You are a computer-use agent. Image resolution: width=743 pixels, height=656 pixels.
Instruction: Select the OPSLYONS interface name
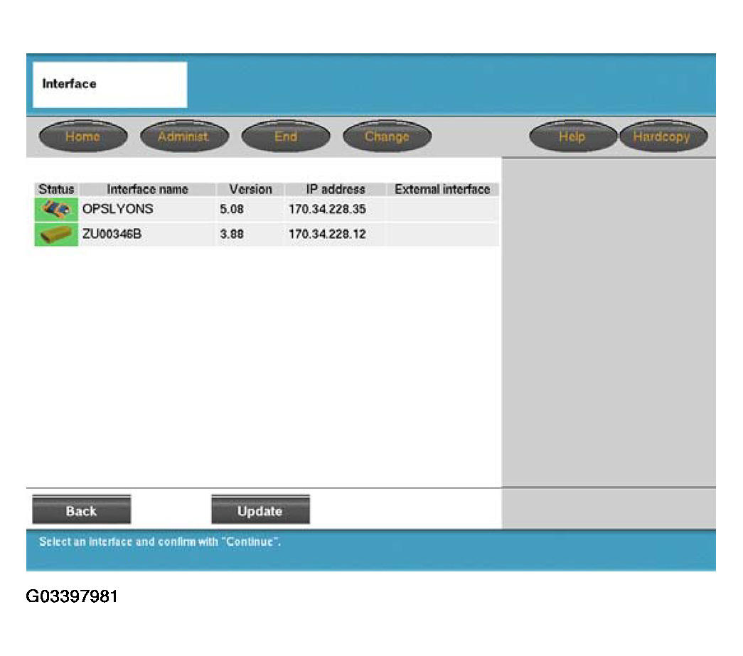pyautogui.click(x=118, y=210)
